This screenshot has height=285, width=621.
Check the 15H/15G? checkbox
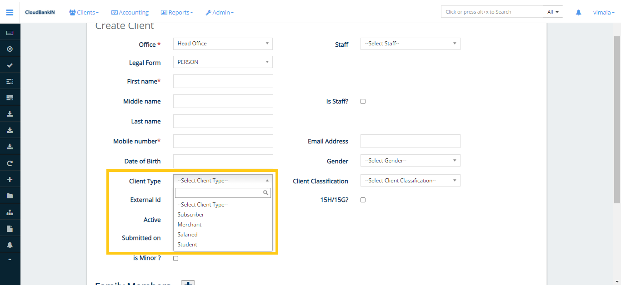[362, 200]
